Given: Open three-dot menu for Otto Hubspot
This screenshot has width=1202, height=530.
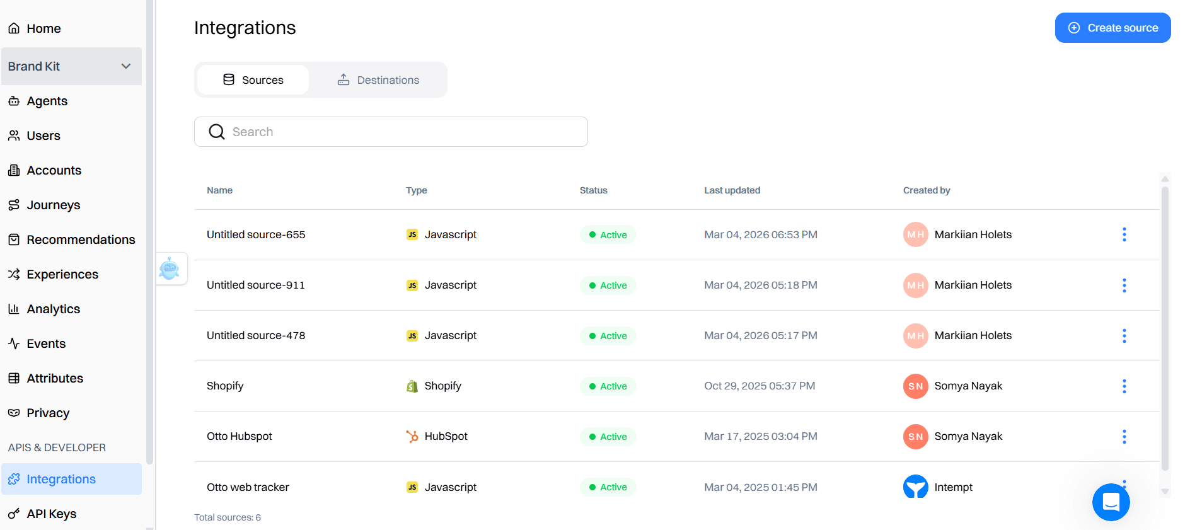Looking at the screenshot, I should tap(1124, 437).
